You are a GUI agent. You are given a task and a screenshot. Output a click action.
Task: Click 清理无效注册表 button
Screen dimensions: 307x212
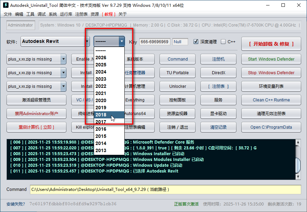click(271, 113)
